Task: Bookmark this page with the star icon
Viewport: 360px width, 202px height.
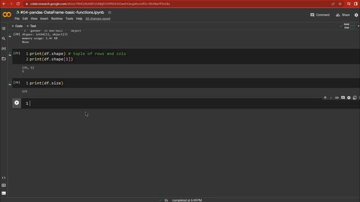Action: pyautogui.click(x=340, y=4)
